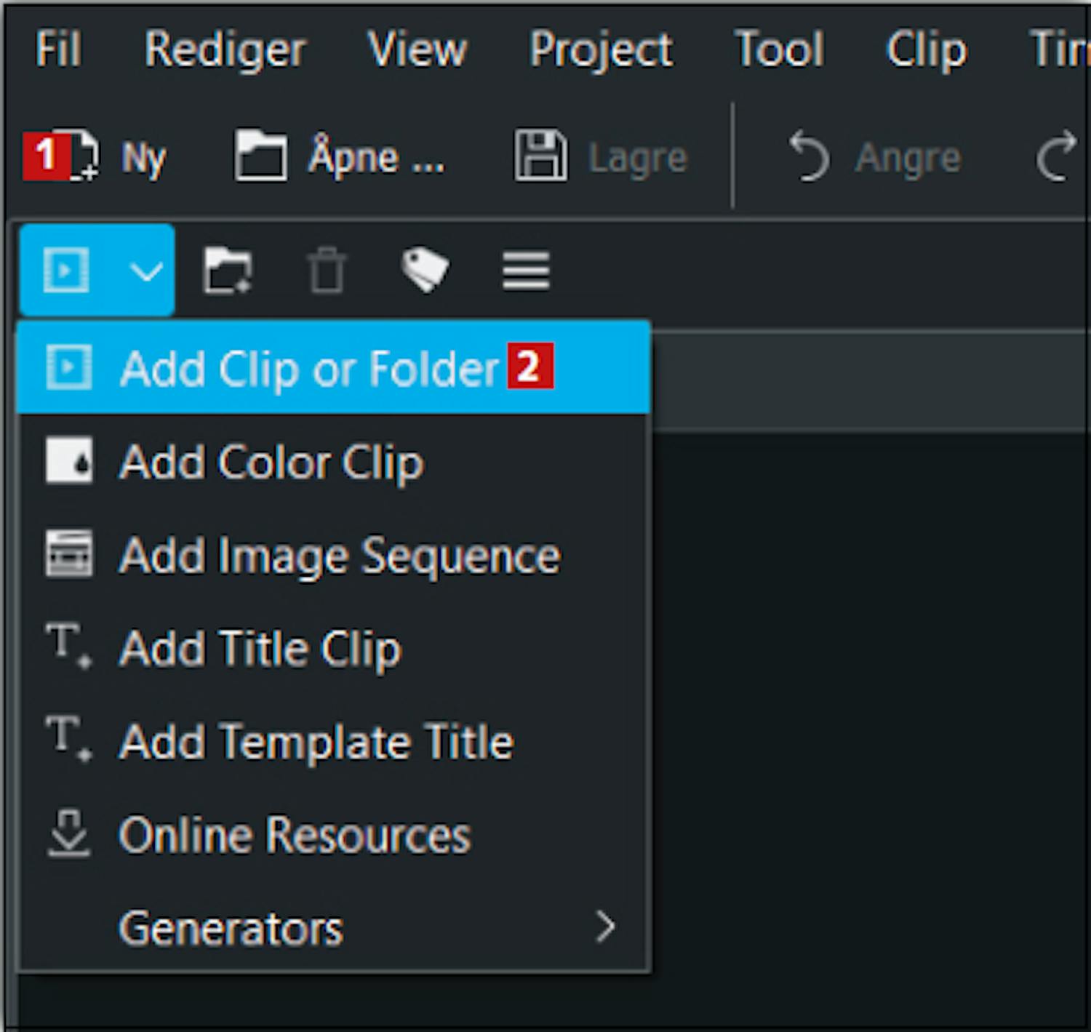Select Add Clip or Folder
The image size is (1091, 1032).
tap(309, 369)
